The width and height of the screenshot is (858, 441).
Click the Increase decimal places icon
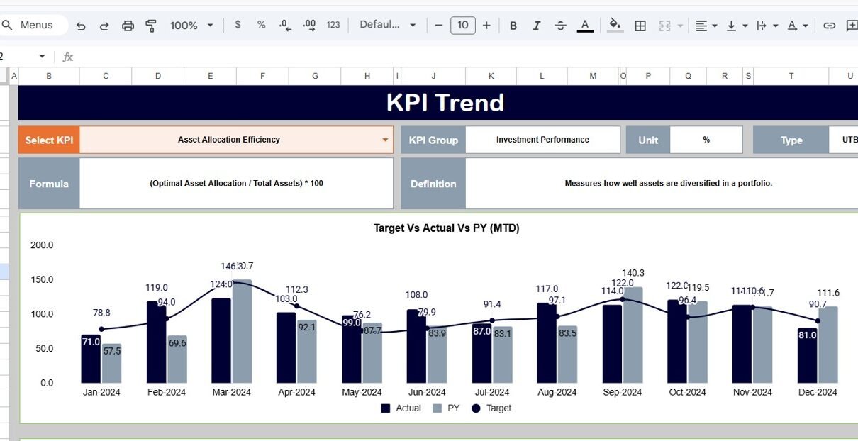pyautogui.click(x=309, y=25)
